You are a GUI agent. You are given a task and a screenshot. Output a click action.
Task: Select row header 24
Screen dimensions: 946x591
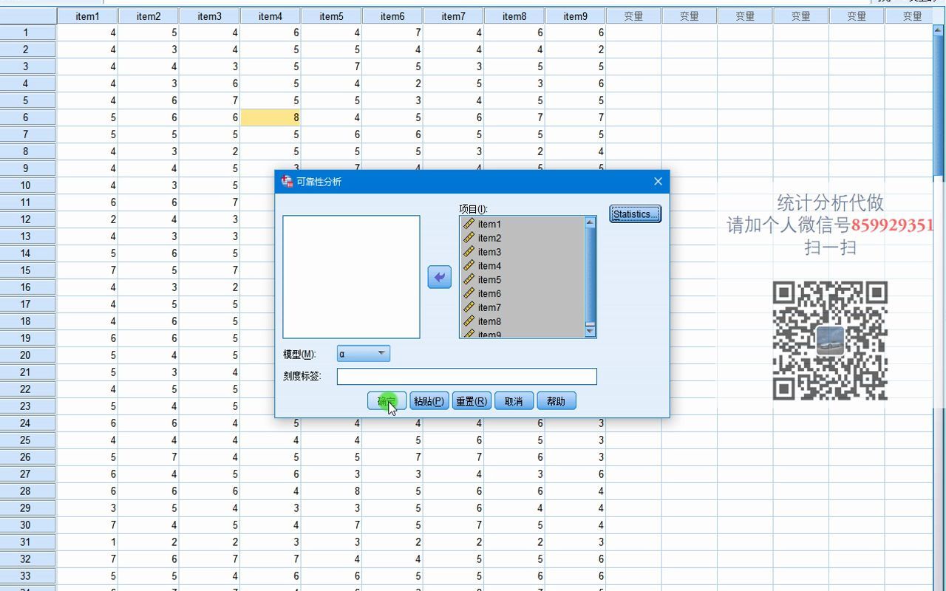coord(28,423)
